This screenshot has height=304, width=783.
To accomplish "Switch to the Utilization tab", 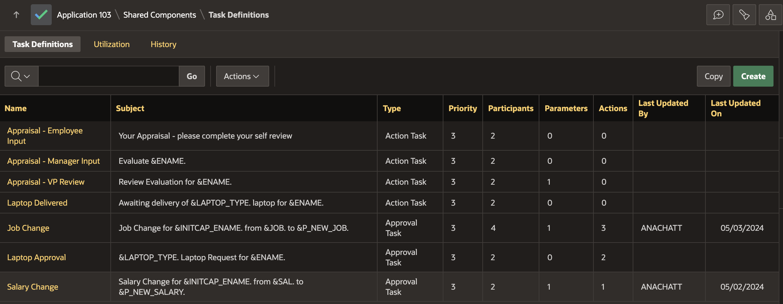I will coord(111,44).
